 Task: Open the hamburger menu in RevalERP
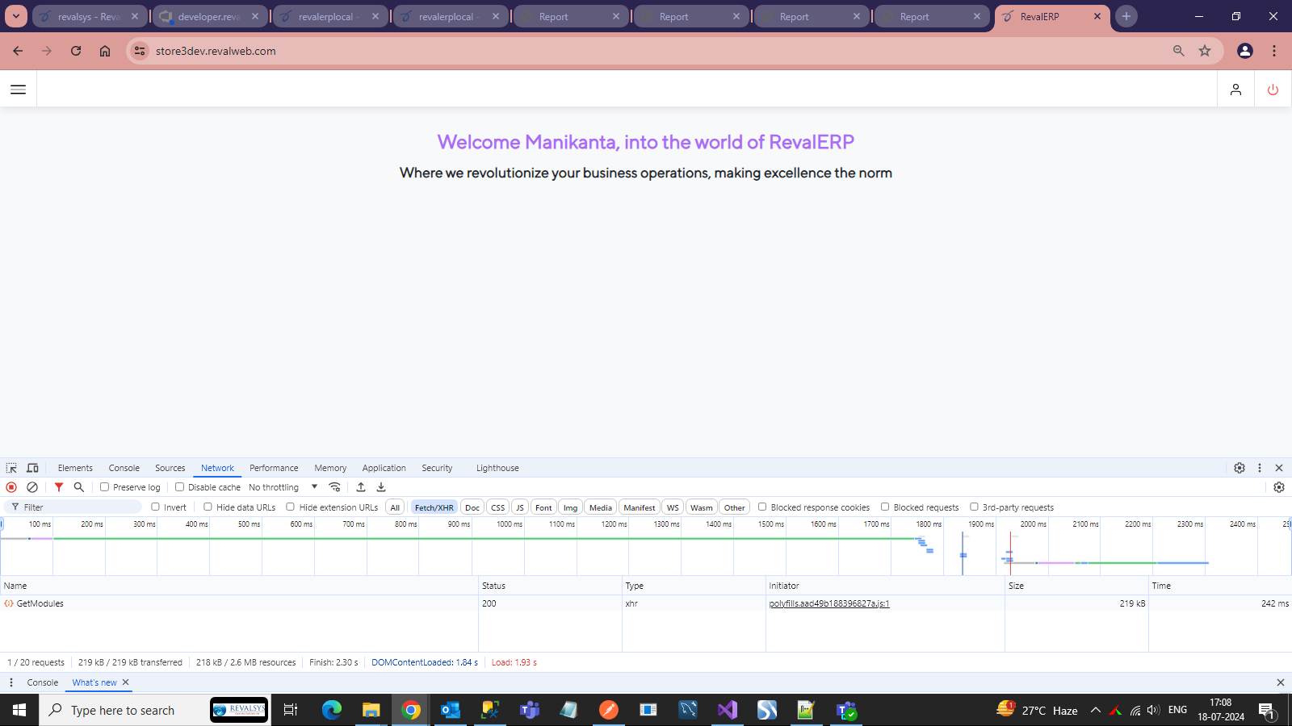point(18,90)
